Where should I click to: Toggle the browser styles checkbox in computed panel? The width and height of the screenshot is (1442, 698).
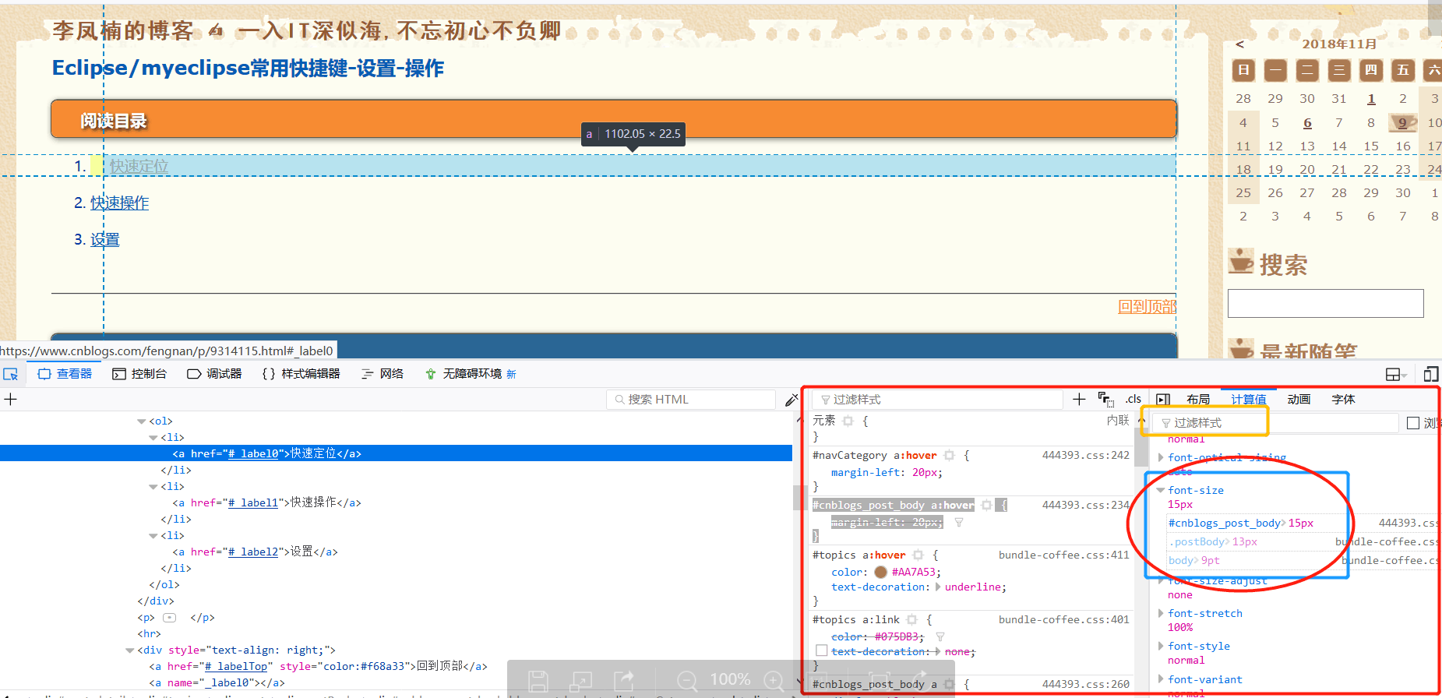click(1413, 423)
